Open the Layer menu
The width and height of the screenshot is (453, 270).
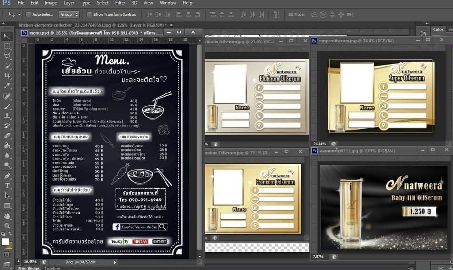point(69,3)
